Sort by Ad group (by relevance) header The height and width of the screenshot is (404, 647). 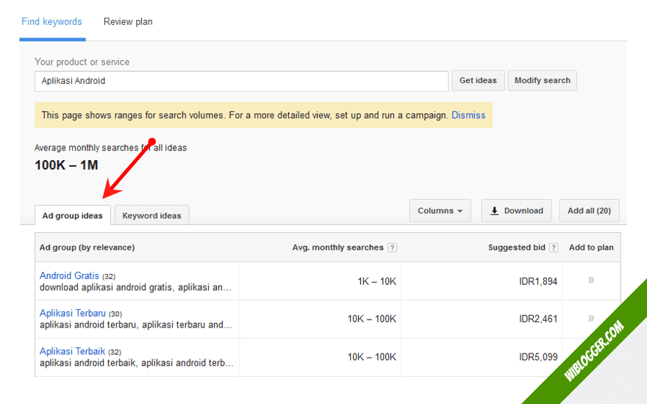(x=87, y=248)
